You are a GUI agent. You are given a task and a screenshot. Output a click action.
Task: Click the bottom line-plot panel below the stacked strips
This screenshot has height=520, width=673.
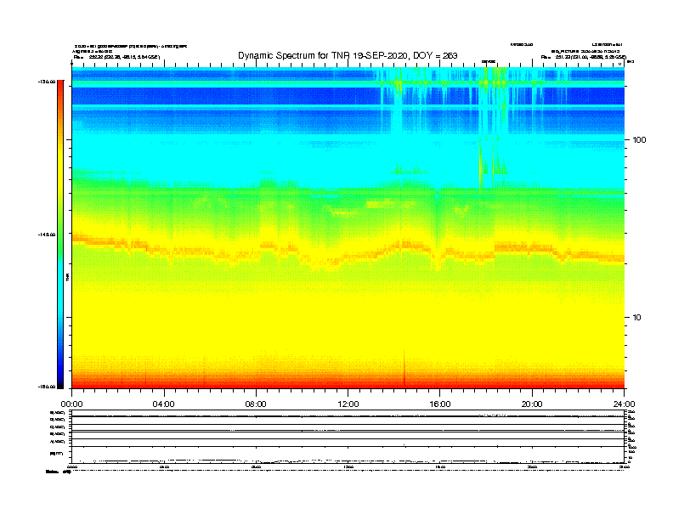coord(348,455)
